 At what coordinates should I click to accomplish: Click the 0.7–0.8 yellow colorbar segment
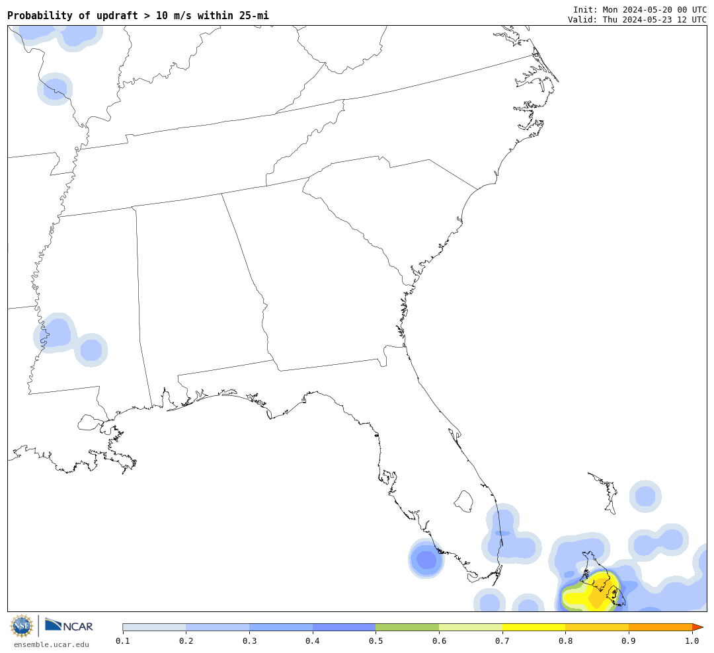coord(534,627)
